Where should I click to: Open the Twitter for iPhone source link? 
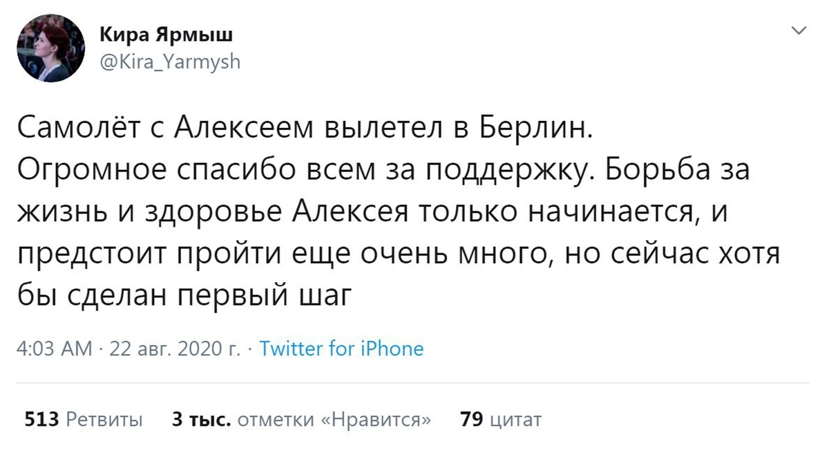tap(341, 348)
